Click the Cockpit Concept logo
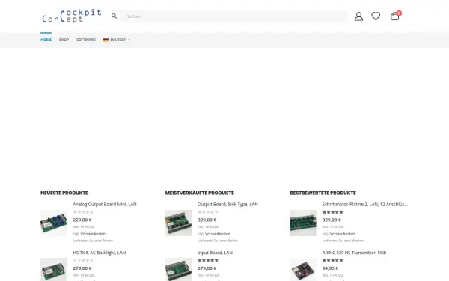The width and height of the screenshot is (449, 281). click(x=71, y=16)
